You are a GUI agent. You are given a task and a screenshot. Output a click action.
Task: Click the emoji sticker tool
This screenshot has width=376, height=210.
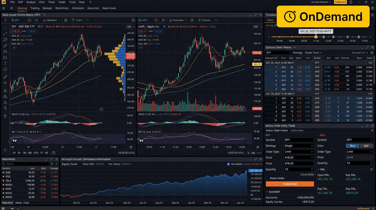[5, 69]
